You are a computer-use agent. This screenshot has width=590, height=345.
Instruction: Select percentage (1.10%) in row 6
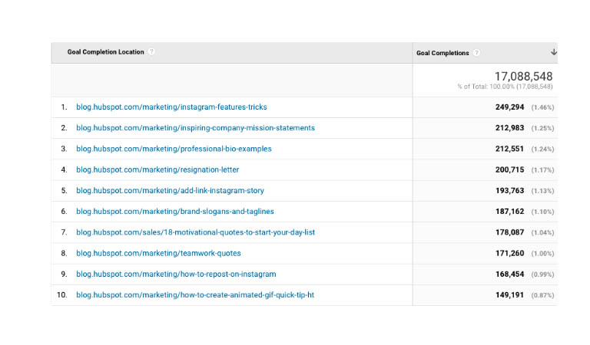[x=542, y=212]
